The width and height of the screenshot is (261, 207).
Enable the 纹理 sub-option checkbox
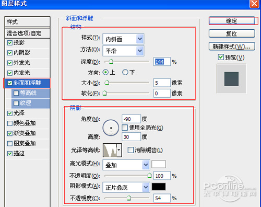[x=16, y=103]
